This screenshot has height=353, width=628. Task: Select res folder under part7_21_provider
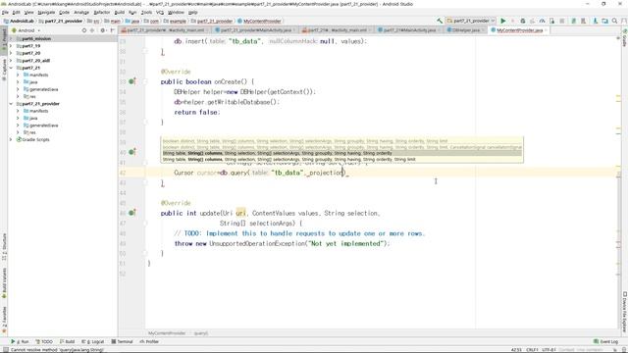[29, 132]
